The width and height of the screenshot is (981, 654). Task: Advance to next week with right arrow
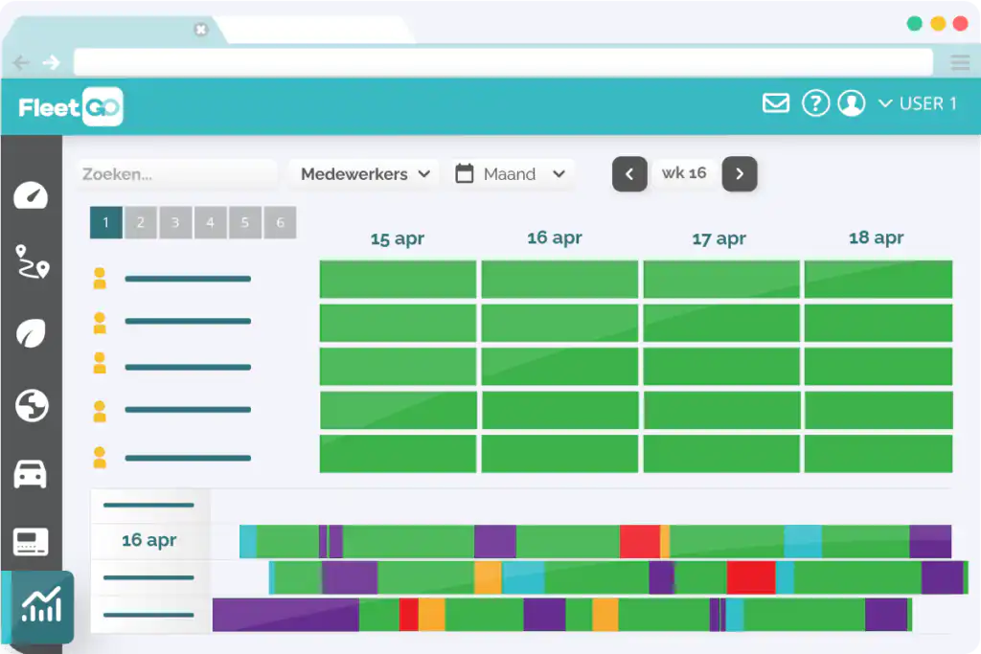point(740,174)
